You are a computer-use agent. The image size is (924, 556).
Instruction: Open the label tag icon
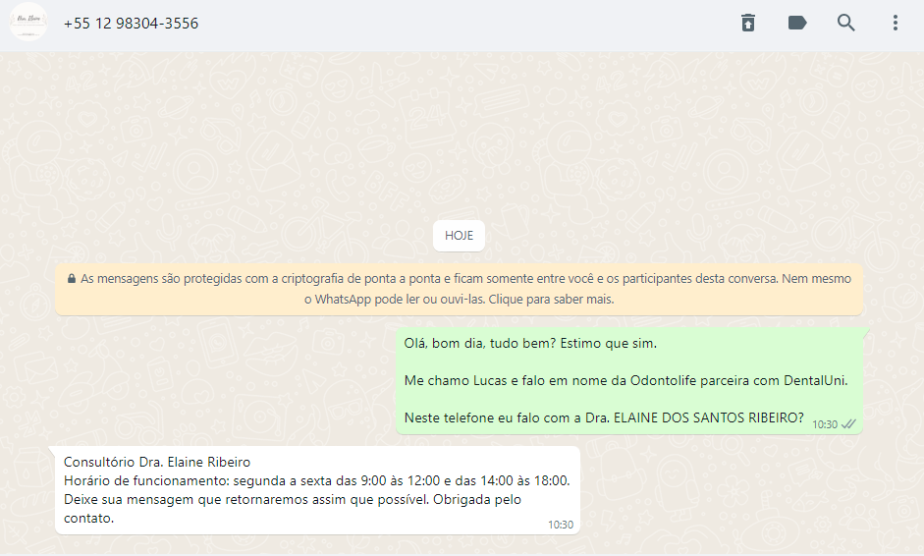796,23
